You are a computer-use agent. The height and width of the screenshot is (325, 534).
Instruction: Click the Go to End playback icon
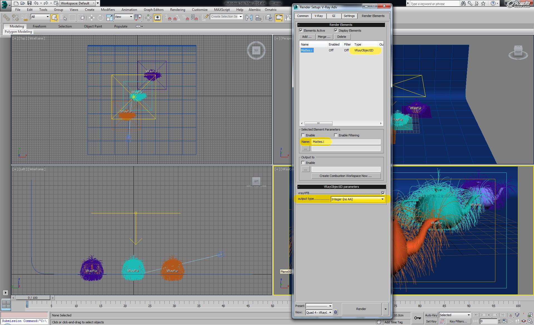(x=503, y=315)
